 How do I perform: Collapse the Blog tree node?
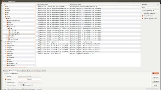pyautogui.click(x=7, y=28)
